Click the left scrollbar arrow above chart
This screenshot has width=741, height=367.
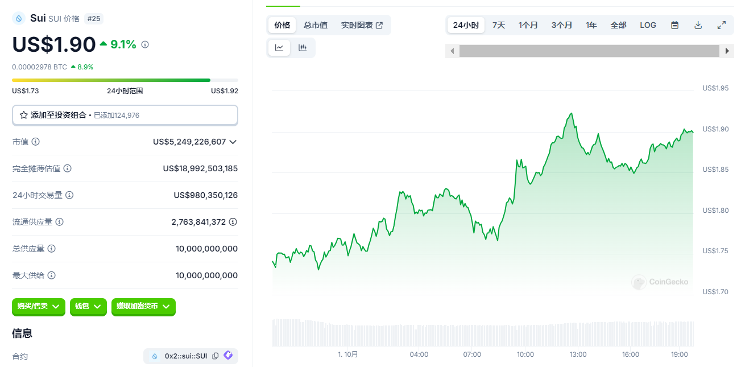pyautogui.click(x=452, y=51)
